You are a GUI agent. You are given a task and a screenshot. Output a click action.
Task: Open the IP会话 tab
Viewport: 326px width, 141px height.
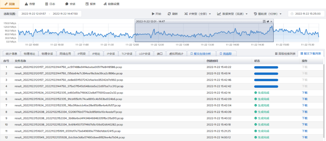tap(111, 54)
